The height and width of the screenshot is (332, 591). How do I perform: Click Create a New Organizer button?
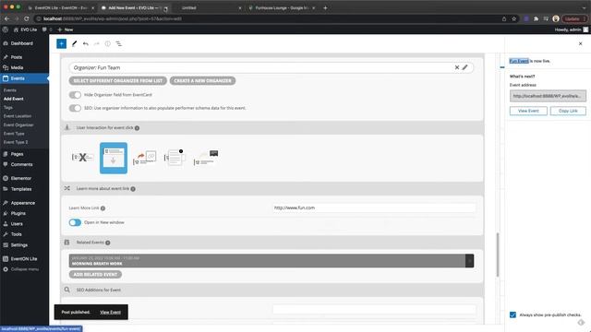[202, 81]
